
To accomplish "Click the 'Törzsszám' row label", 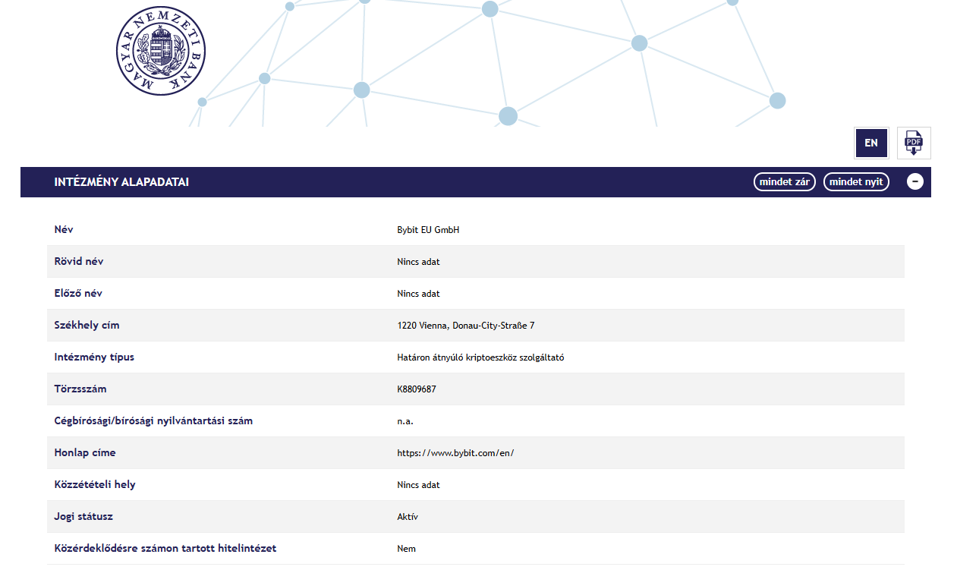I will click(x=80, y=389).
